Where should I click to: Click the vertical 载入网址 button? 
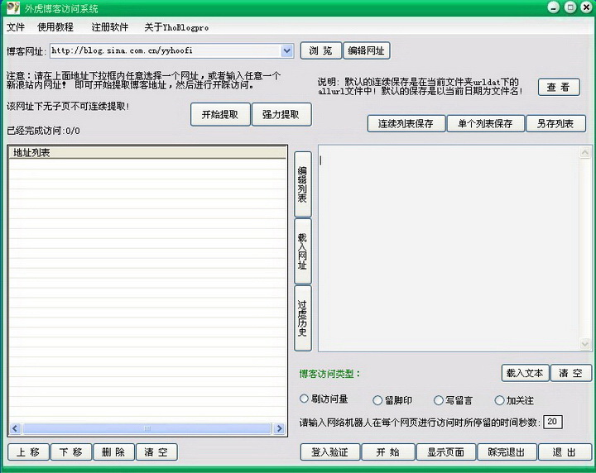(303, 251)
